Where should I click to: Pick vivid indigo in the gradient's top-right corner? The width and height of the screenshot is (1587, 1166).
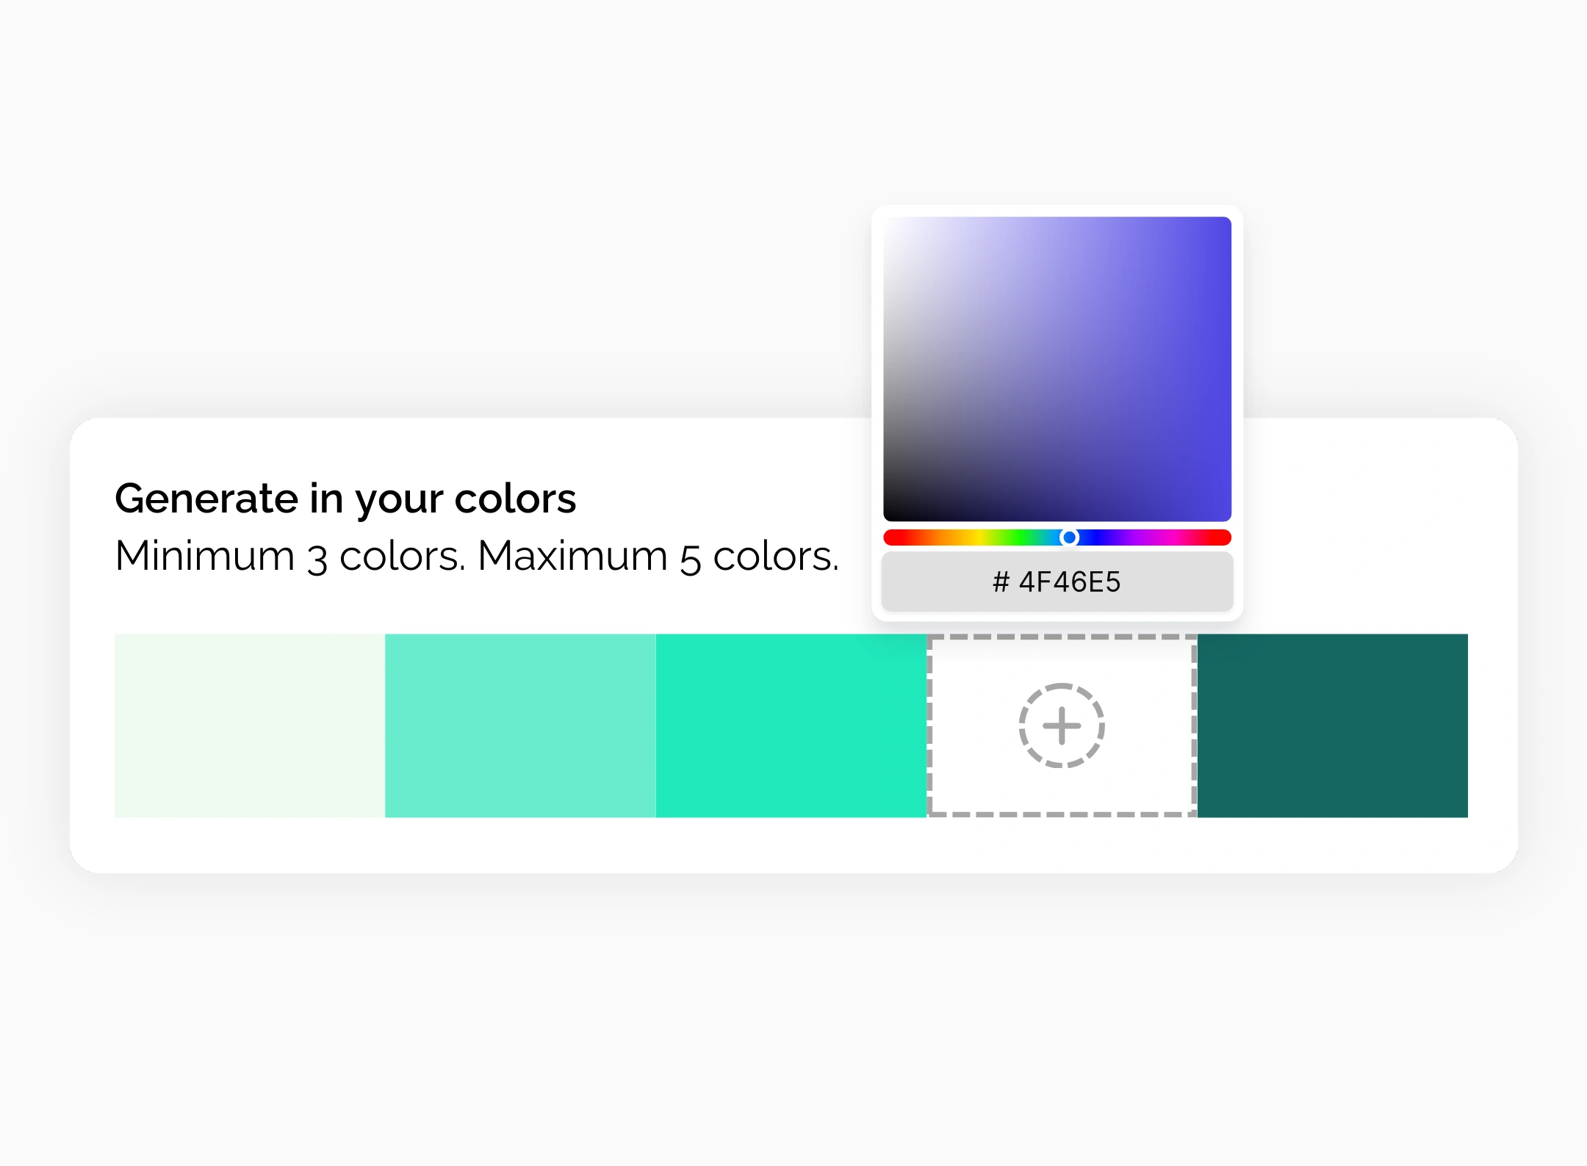pos(1226,222)
